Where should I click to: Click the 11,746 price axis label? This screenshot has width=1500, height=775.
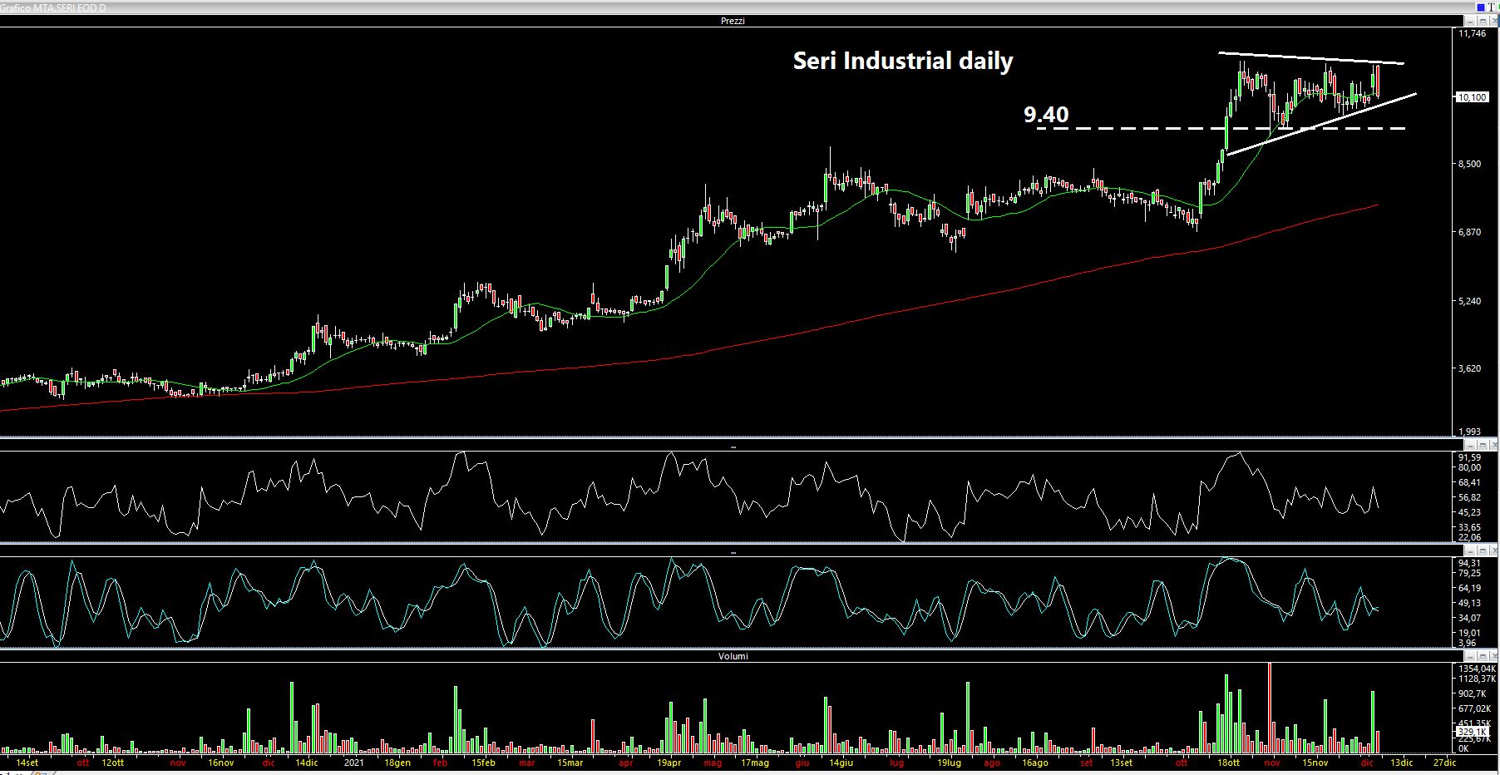pyautogui.click(x=1472, y=34)
